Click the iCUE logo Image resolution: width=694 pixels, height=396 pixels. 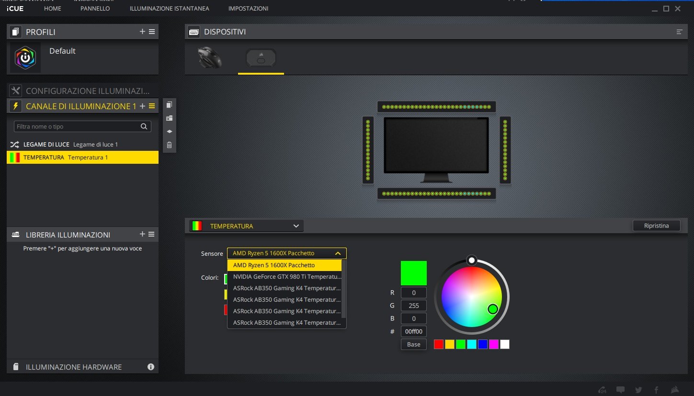15,8
